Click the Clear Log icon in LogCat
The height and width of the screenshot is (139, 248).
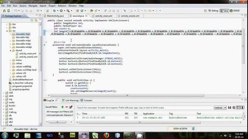(234, 108)
